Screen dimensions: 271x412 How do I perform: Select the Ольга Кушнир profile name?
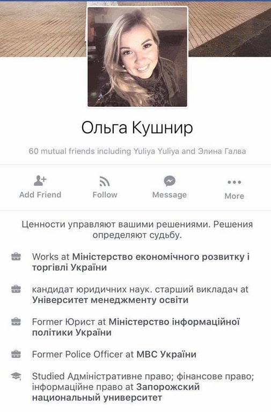137,128
